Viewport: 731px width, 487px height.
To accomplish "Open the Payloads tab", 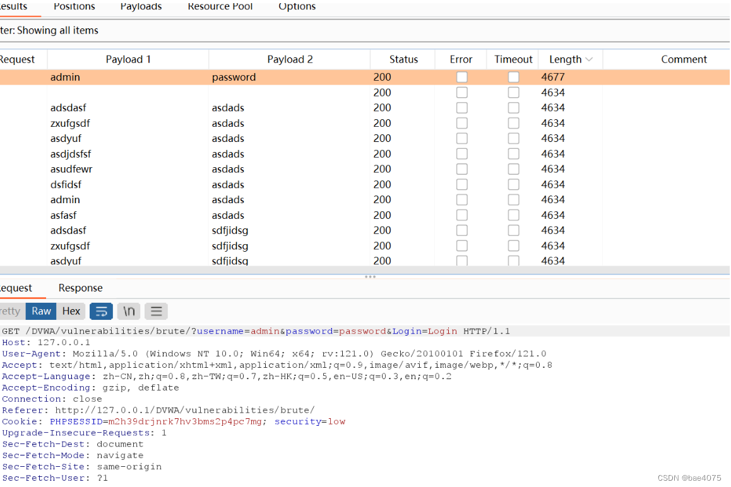I will pyautogui.click(x=141, y=6).
